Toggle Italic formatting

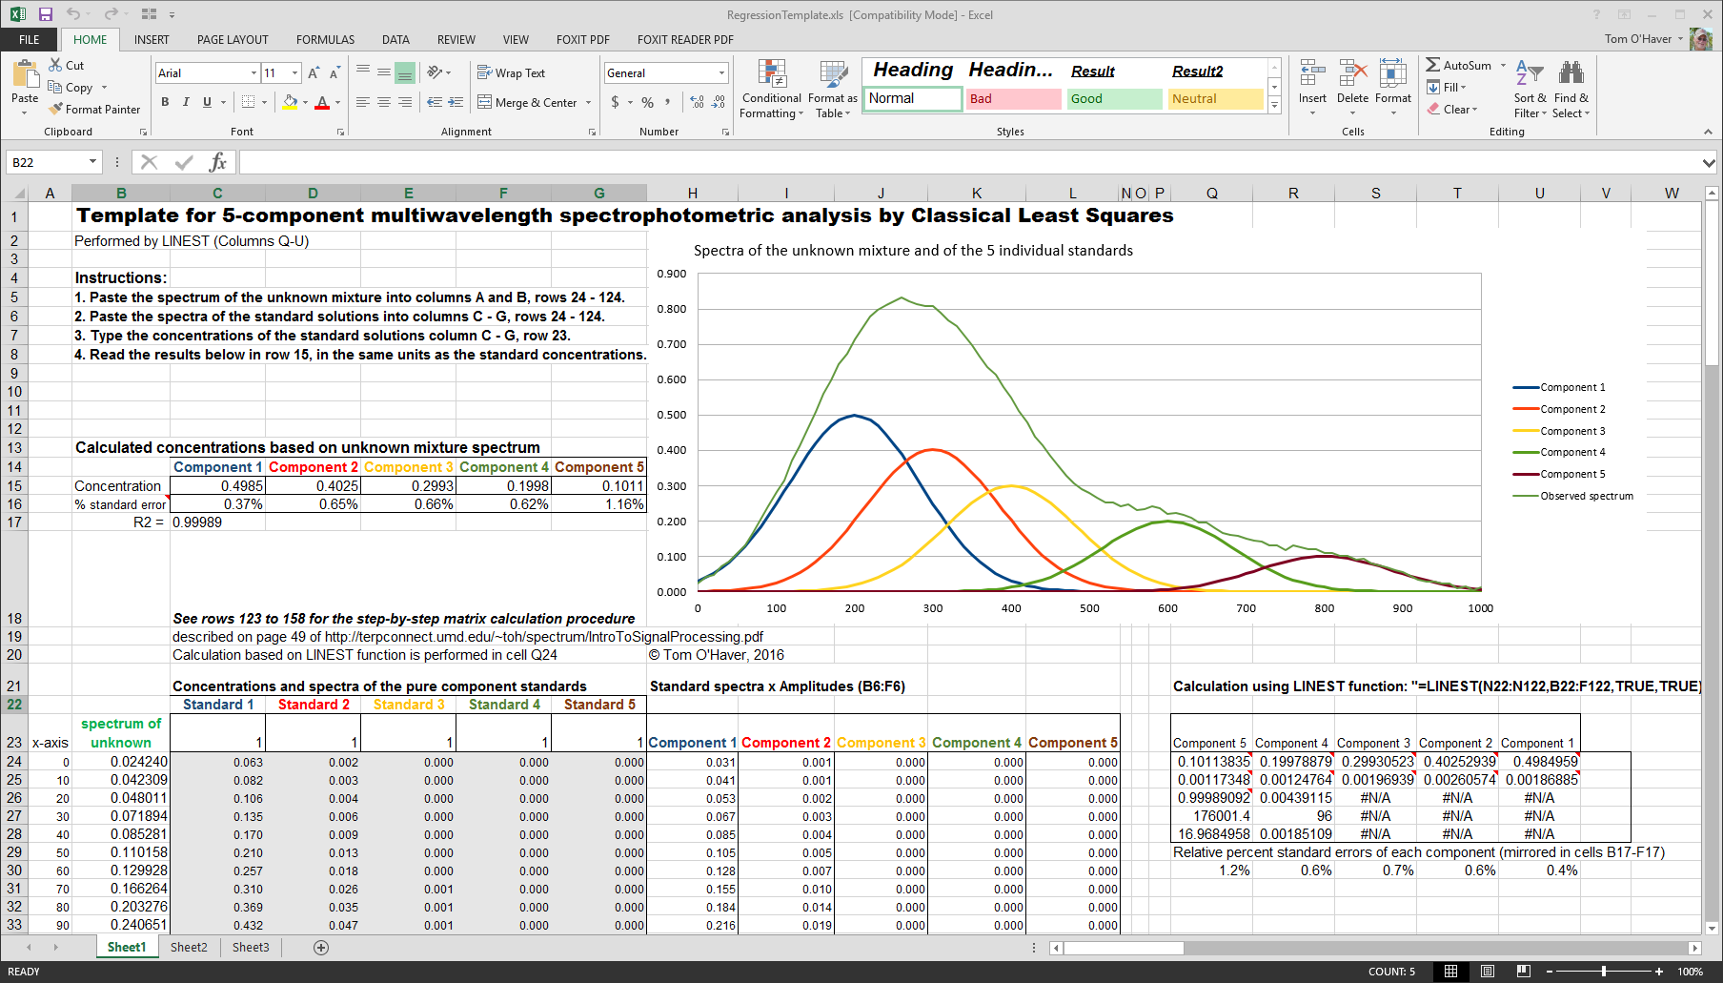[186, 102]
